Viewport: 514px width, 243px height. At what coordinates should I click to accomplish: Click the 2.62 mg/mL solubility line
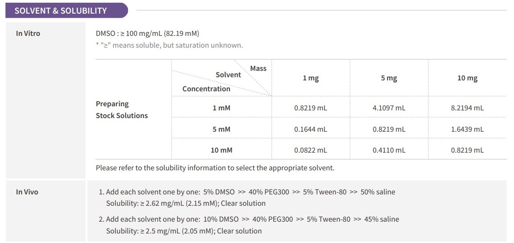coord(186,203)
